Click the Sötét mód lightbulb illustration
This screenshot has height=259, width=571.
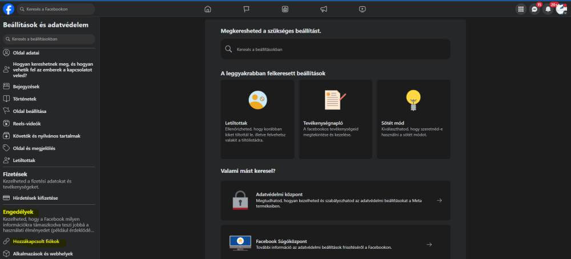click(x=413, y=100)
